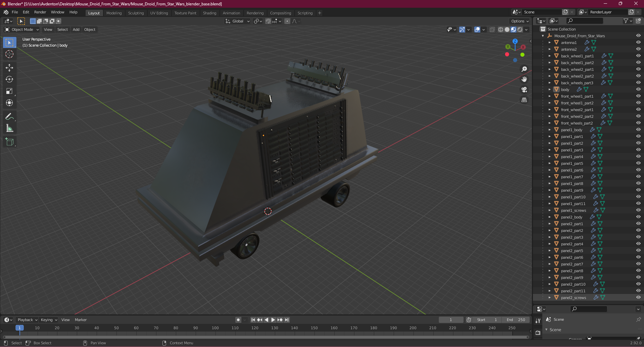Toggle show gizmo button
Image resolution: width=644 pixels, height=347 pixels.
click(462, 30)
